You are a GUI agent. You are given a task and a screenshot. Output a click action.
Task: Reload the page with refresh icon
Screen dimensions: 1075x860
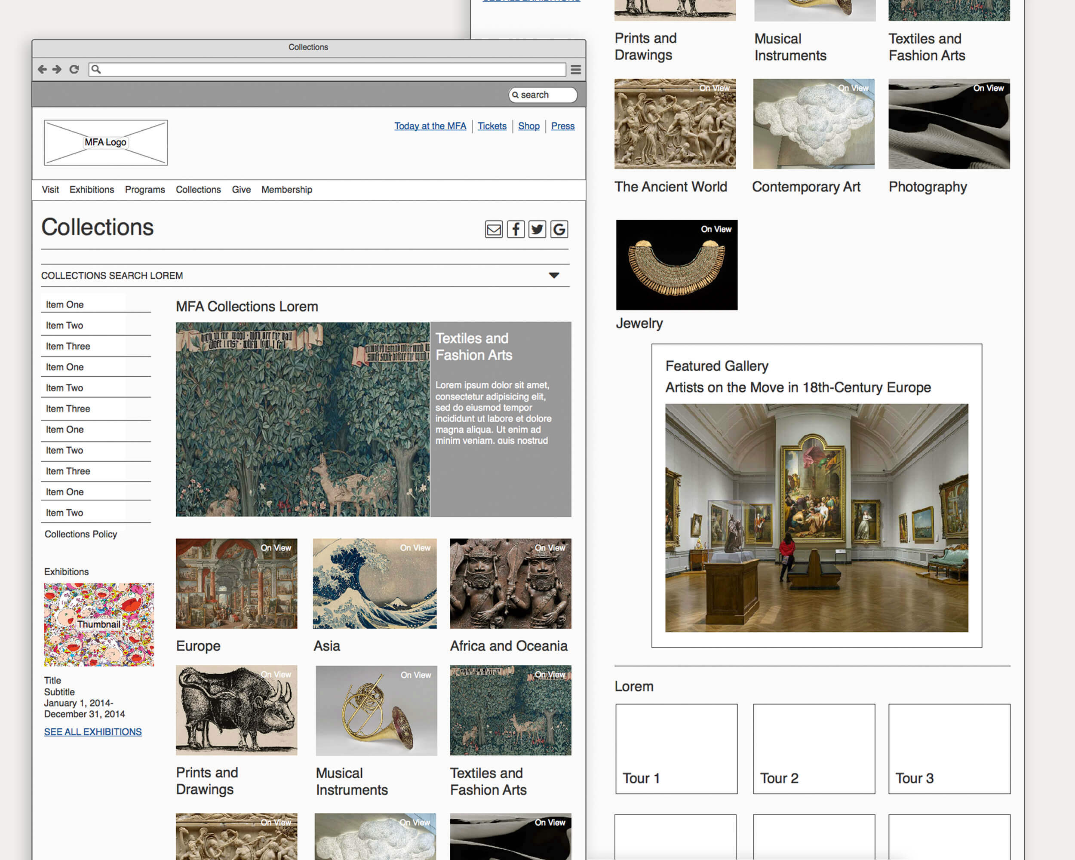74,69
